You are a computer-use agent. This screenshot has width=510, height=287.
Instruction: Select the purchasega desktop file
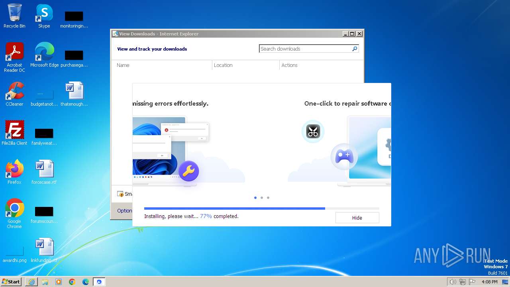point(74,58)
